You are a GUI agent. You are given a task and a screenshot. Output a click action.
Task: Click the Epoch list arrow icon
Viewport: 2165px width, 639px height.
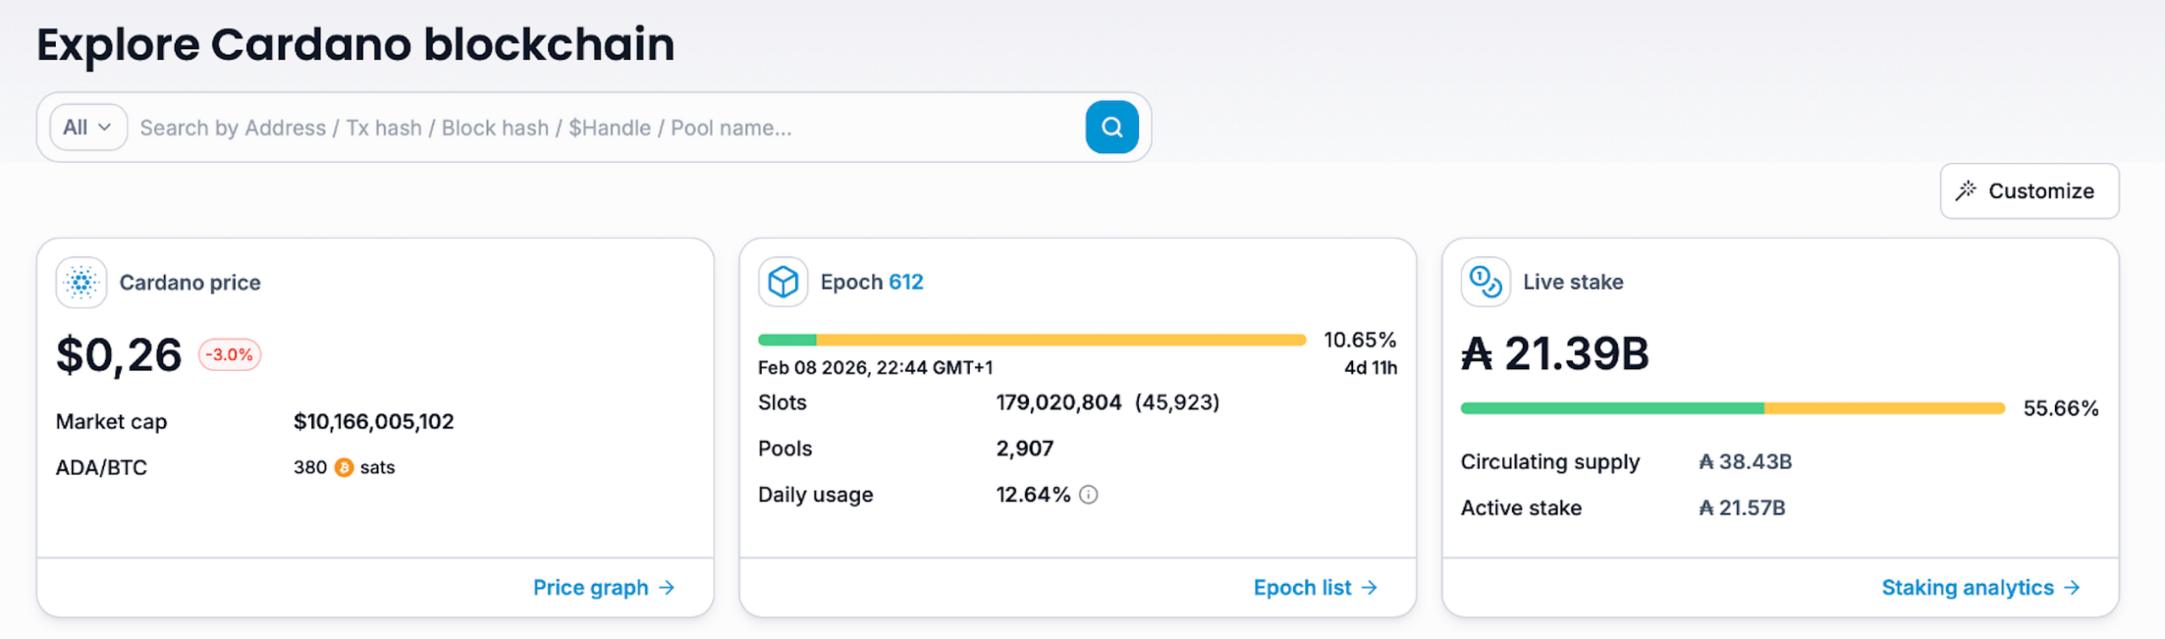coord(1370,587)
